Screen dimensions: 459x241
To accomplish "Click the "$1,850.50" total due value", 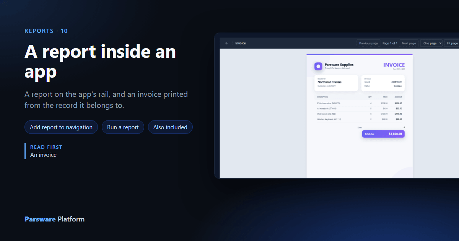I will [395, 134].
